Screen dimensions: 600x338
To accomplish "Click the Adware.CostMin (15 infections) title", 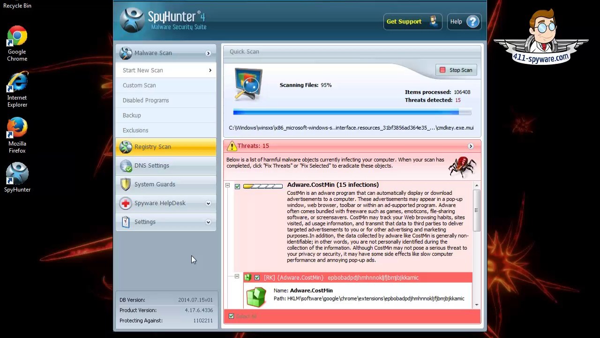I will pos(333,185).
